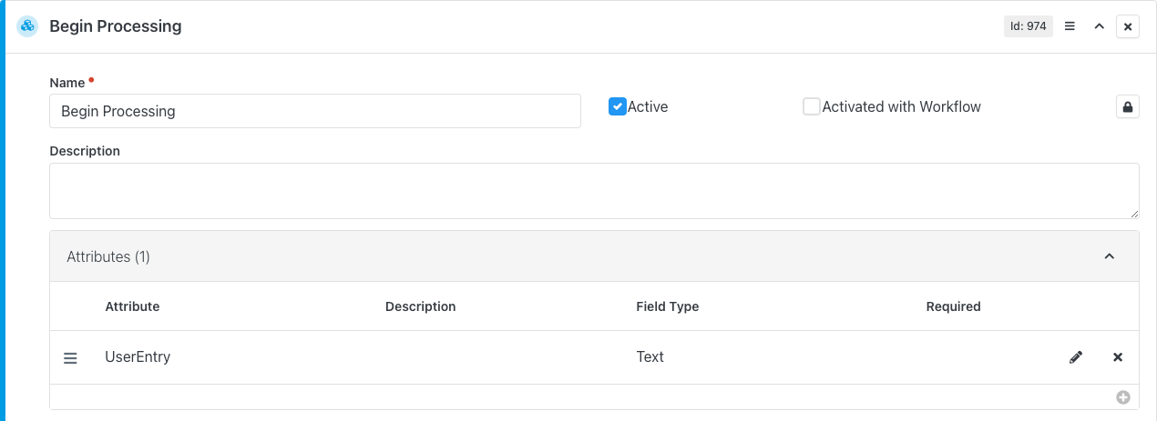Click the reorder handle for UserEntry
Viewport: 1157px width, 421px height.
pyautogui.click(x=70, y=358)
